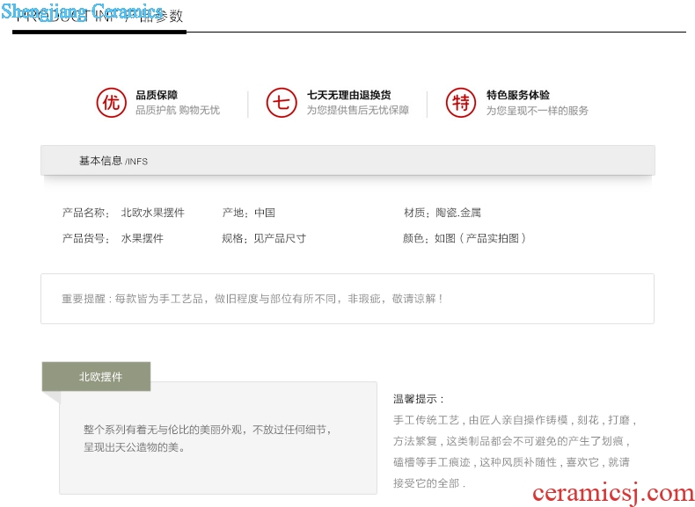Viewport: 695px width, 507px height.
Task: Open the ceramicsj.com link at bottom right
Action: click(612, 494)
